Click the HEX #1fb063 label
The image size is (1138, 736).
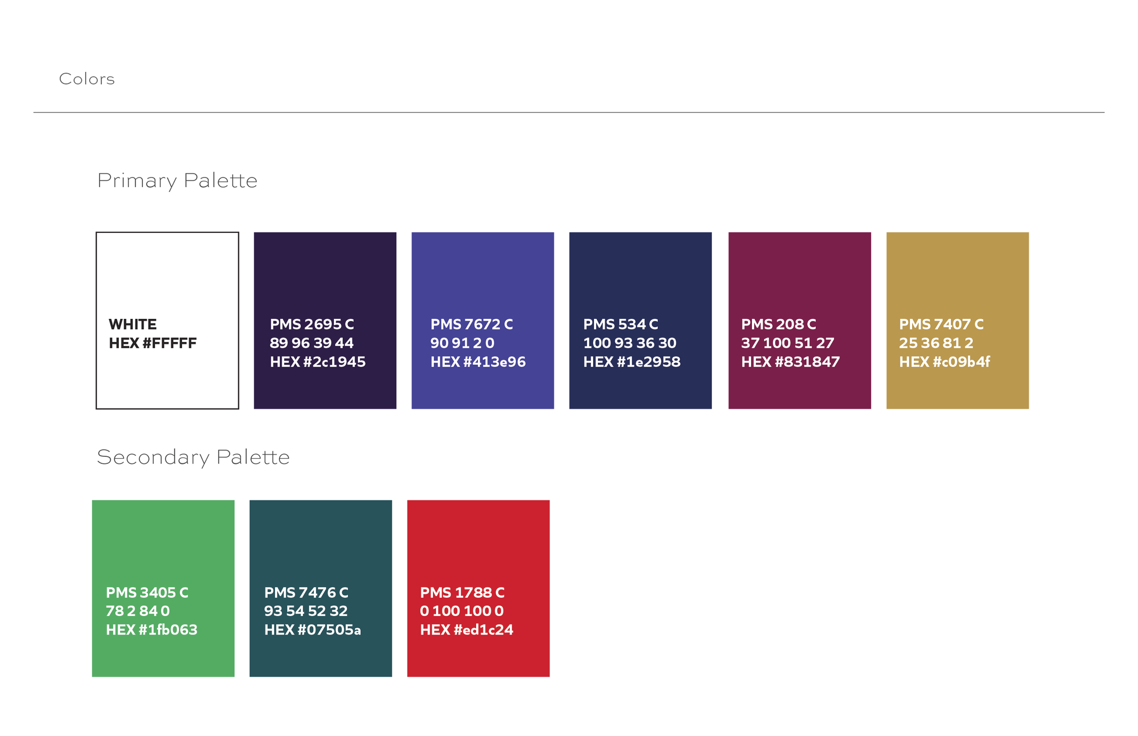pos(152,630)
